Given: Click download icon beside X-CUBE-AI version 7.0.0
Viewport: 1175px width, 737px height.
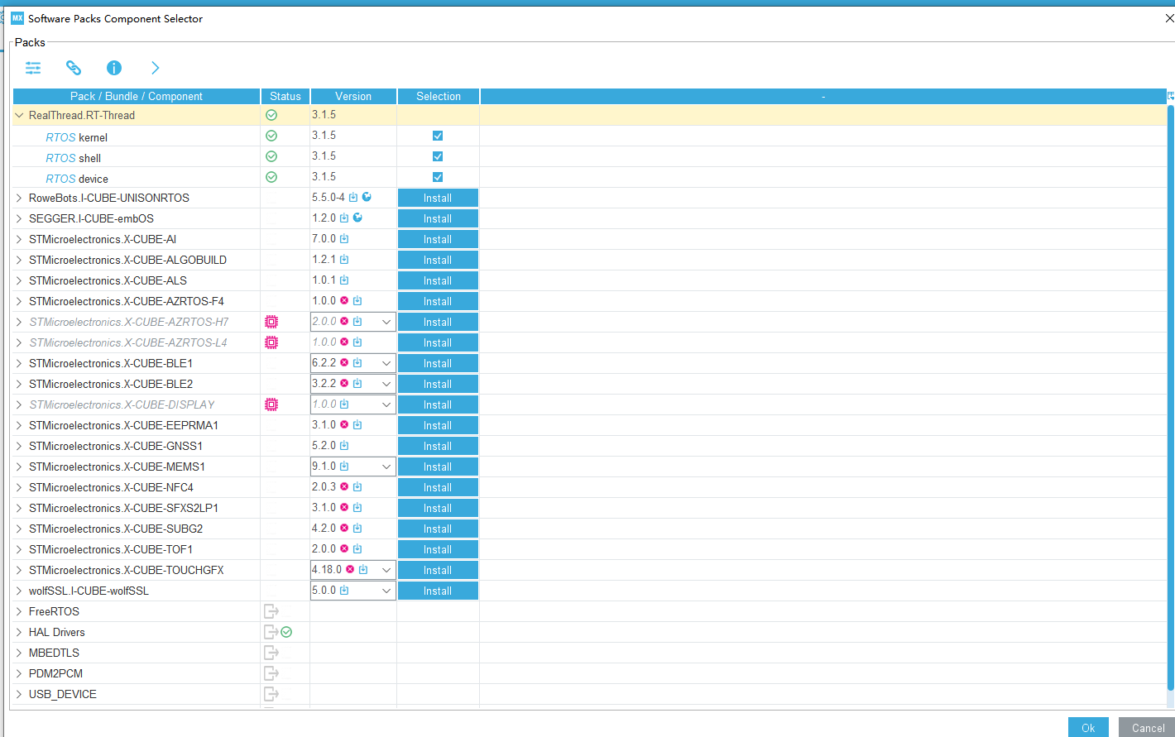Looking at the screenshot, I should pyautogui.click(x=344, y=238).
